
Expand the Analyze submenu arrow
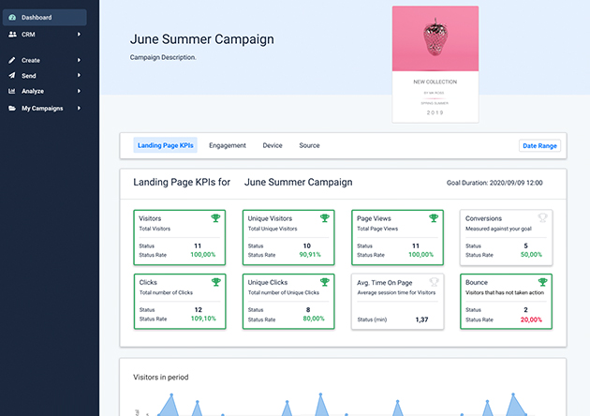(x=79, y=91)
